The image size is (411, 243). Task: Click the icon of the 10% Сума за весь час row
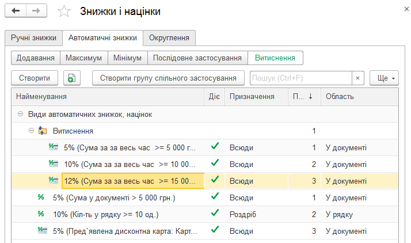coord(54,164)
